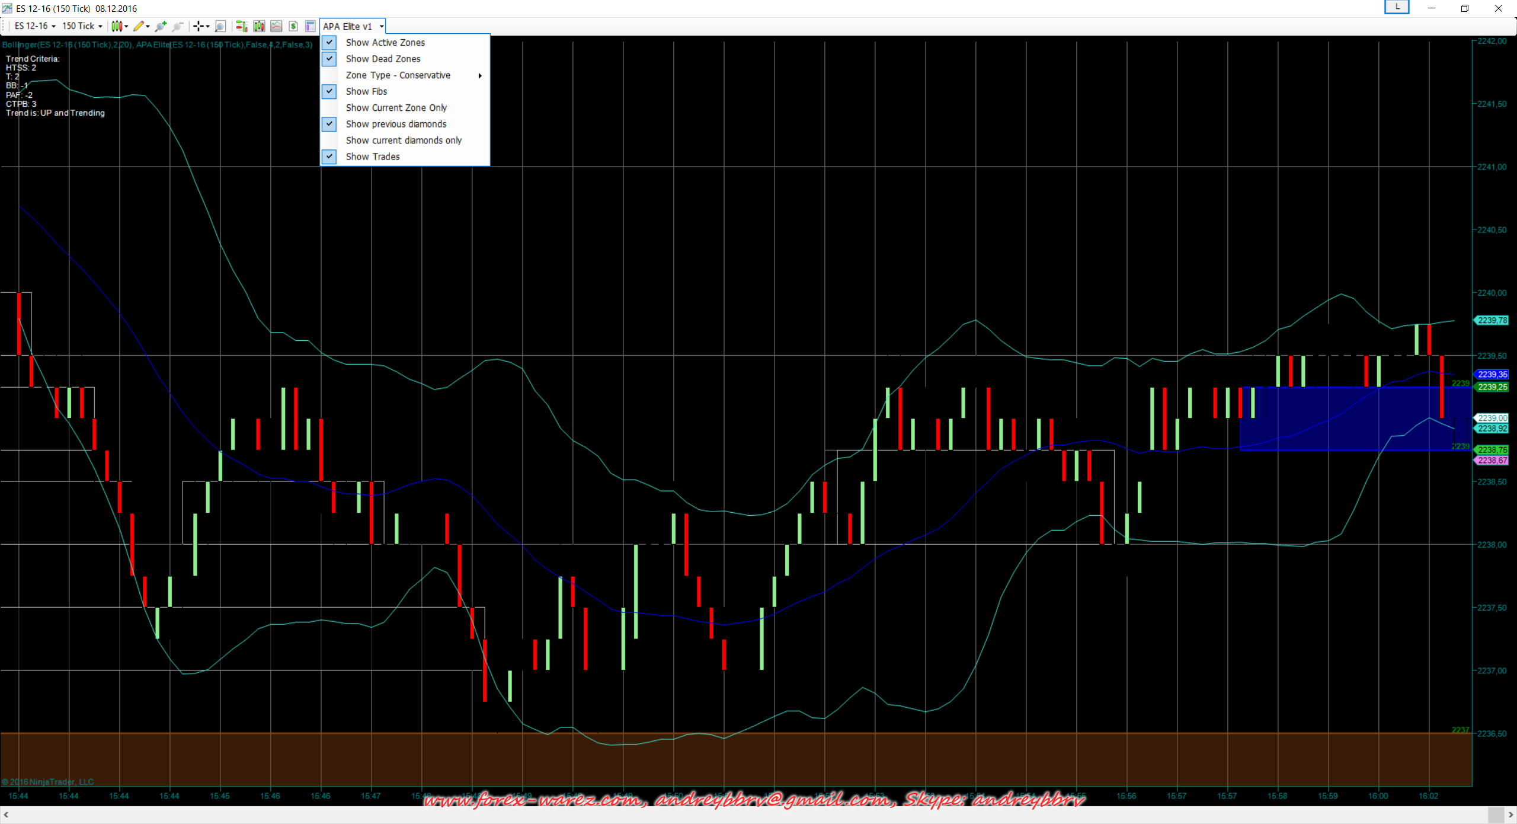This screenshot has width=1517, height=824.
Task: Open the Chart Trader panel icon
Action: tap(241, 26)
